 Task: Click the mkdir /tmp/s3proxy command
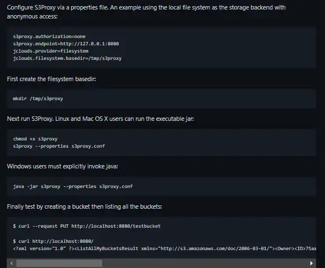(x=38, y=98)
